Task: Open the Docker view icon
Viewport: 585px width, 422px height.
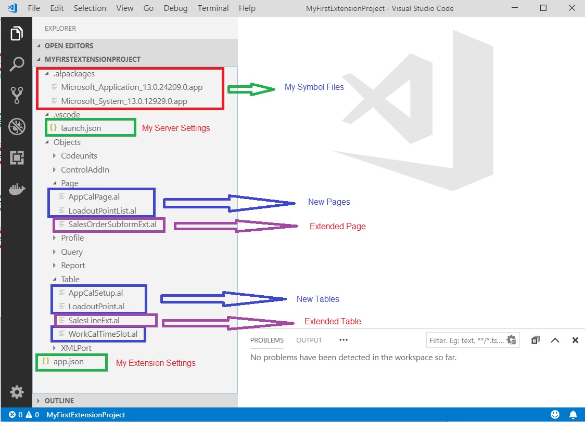Action: [17, 188]
